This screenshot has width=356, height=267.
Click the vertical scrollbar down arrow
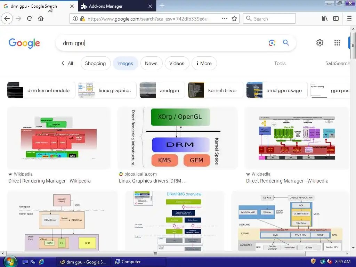(x=353, y=248)
